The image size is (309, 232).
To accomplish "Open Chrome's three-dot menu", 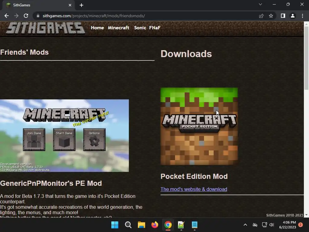I will tap(302, 16).
